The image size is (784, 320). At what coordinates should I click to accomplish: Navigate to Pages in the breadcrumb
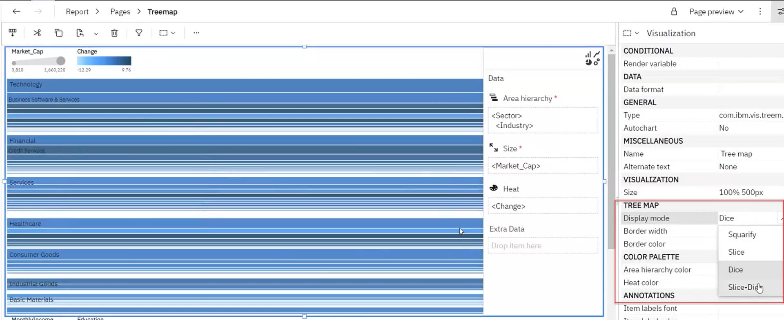[120, 11]
